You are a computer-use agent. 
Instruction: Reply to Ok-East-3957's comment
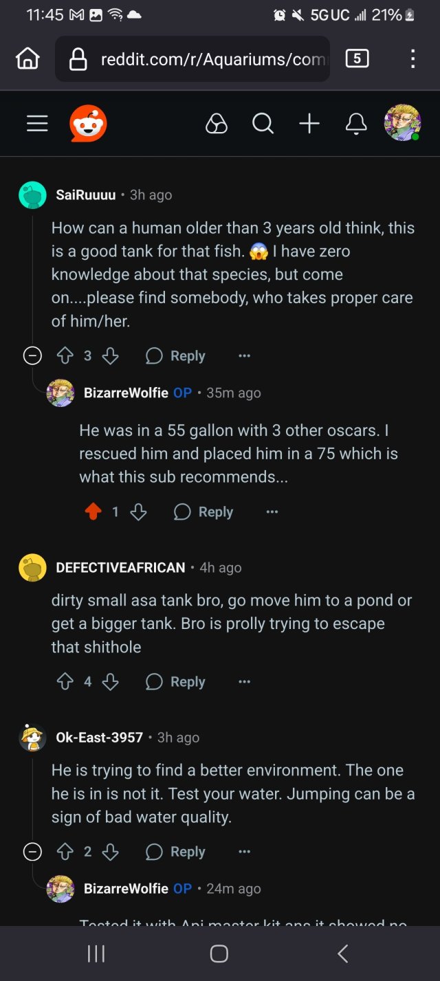click(176, 852)
